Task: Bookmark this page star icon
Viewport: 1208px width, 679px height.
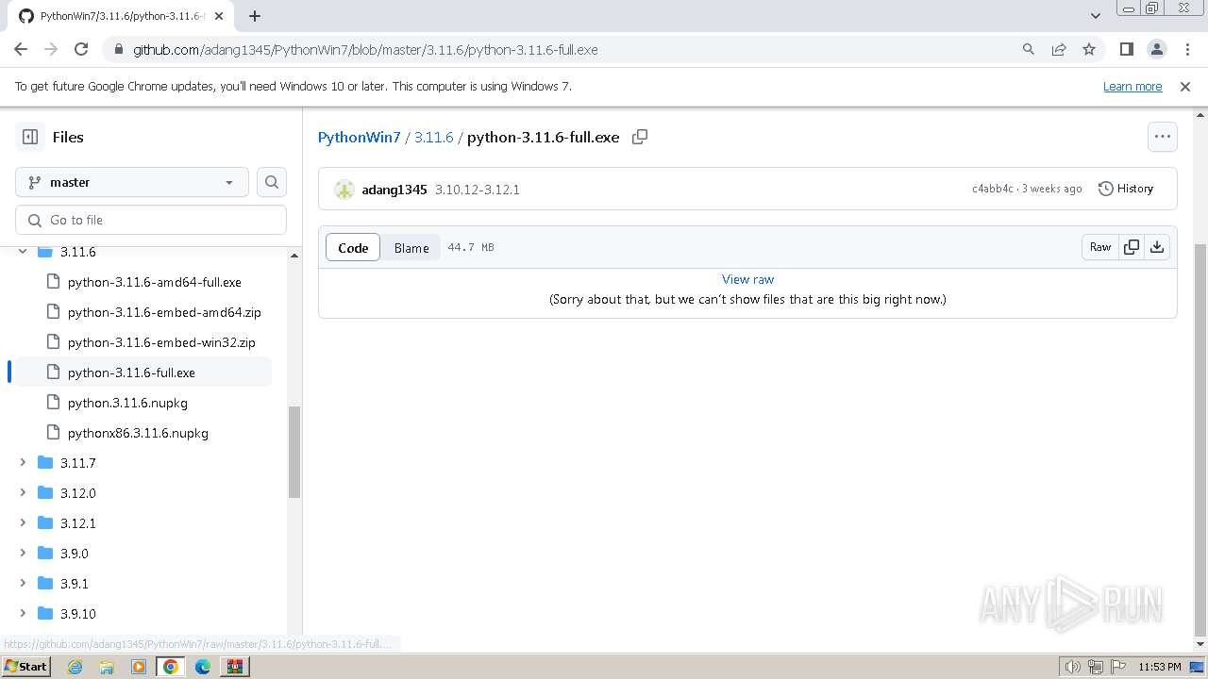Action: point(1089,49)
